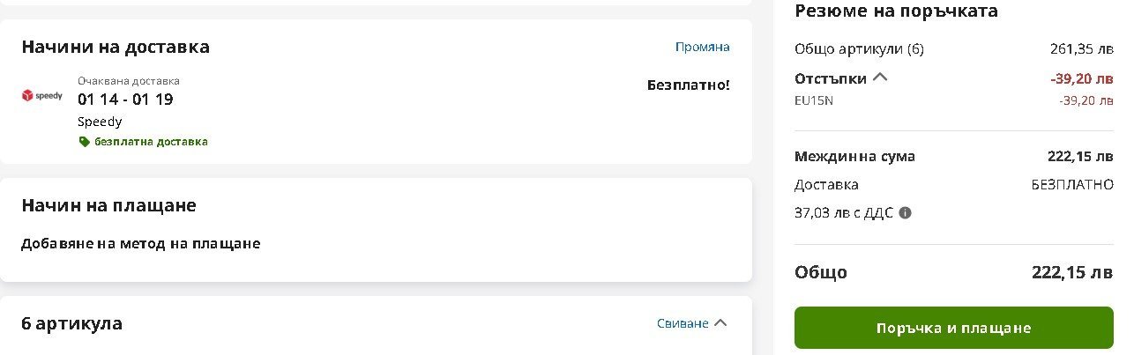Collapse the Отстъпки discounts section chevron
The image size is (1134, 355).
(879, 78)
